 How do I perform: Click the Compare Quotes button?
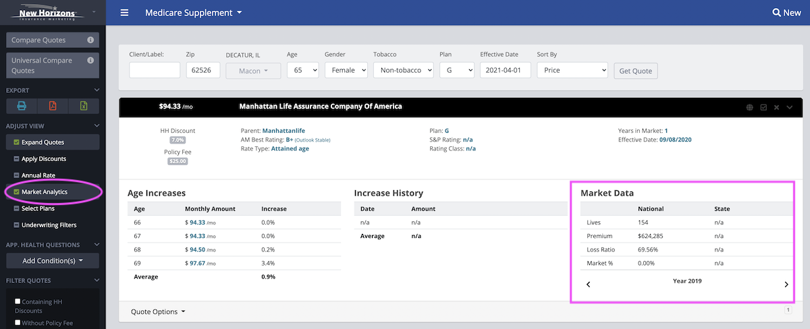53,40
